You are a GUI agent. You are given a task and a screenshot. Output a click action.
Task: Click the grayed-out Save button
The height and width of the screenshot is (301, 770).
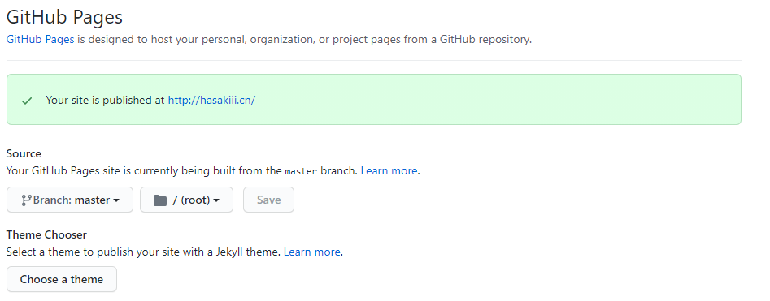point(268,200)
